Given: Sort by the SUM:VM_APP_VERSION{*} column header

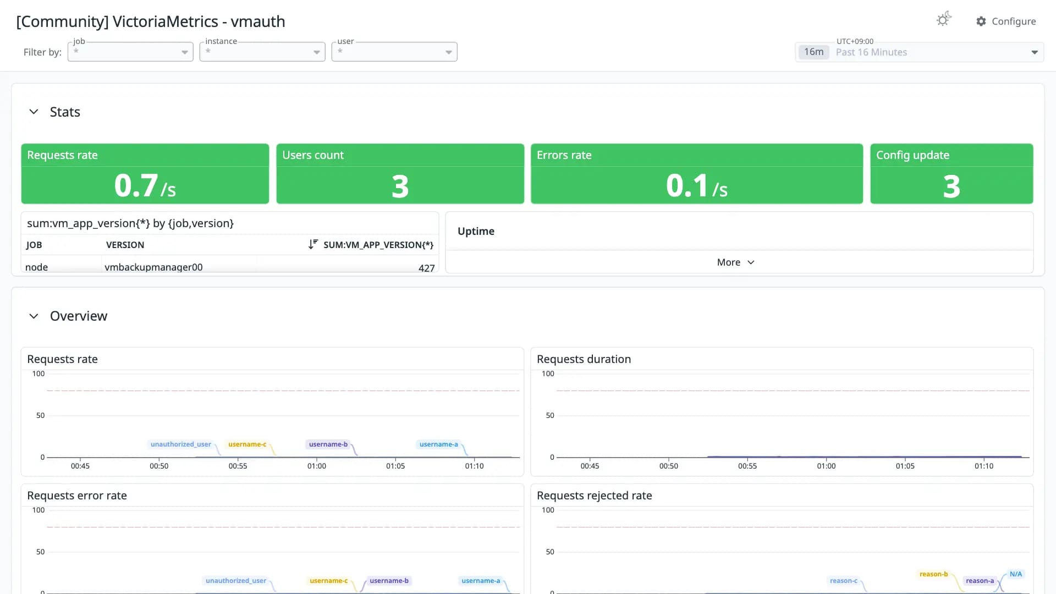Looking at the screenshot, I should [378, 245].
